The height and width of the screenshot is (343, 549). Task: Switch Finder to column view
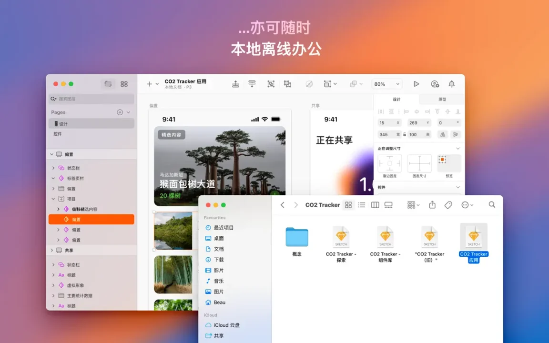click(x=375, y=205)
